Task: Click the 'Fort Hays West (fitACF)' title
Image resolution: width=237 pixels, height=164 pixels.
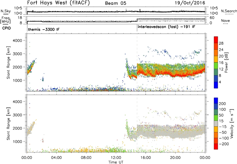Action: pyautogui.click(x=58, y=3)
